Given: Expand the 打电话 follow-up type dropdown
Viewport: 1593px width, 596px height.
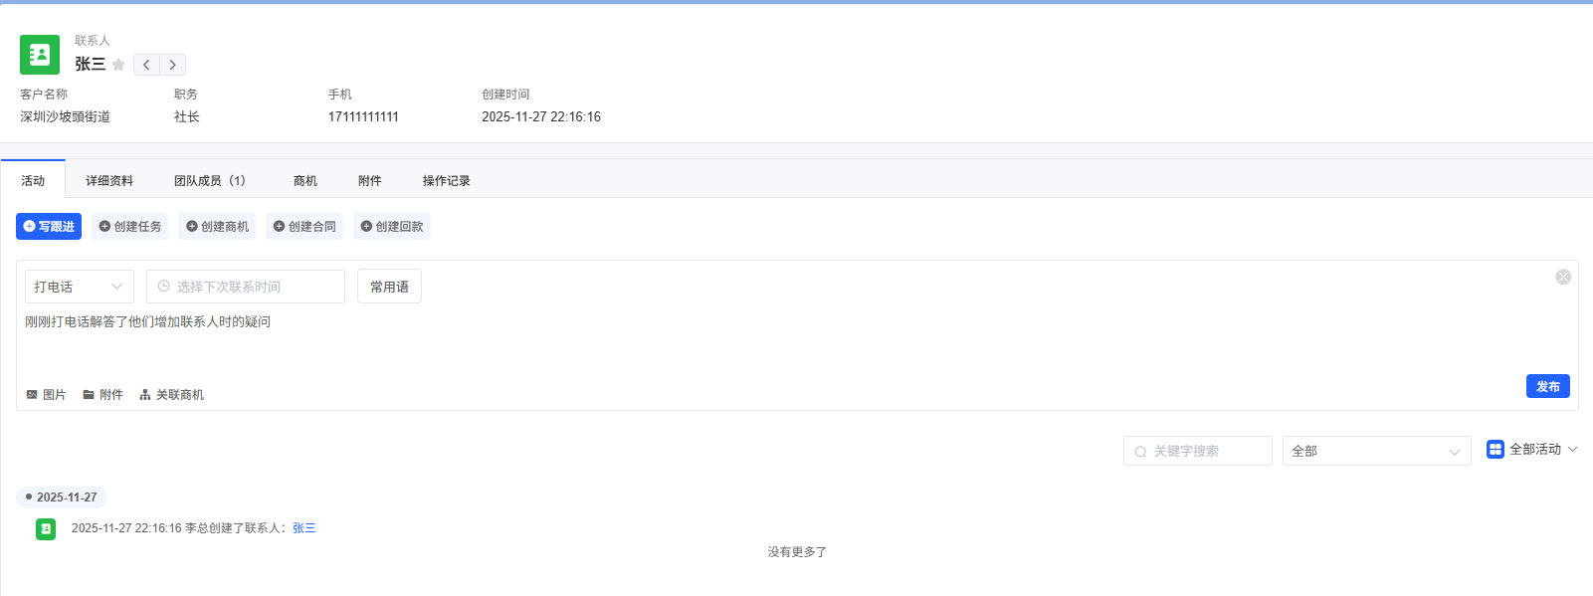Looking at the screenshot, I should click(x=80, y=287).
